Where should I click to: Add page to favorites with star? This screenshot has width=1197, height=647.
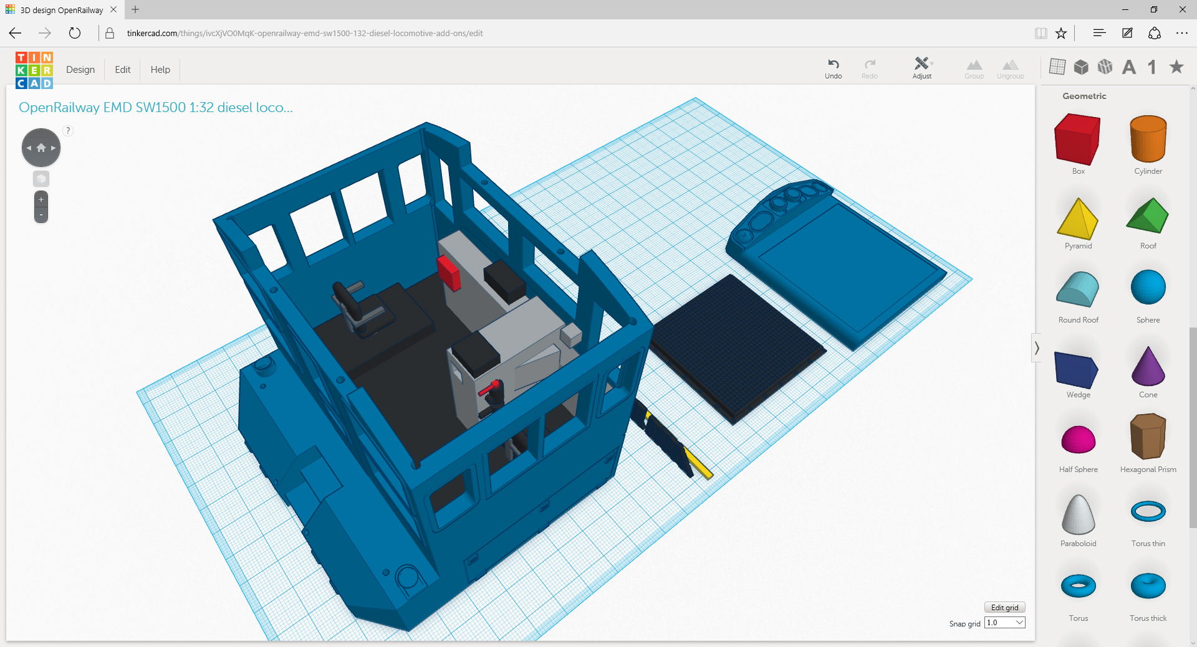(x=1061, y=33)
